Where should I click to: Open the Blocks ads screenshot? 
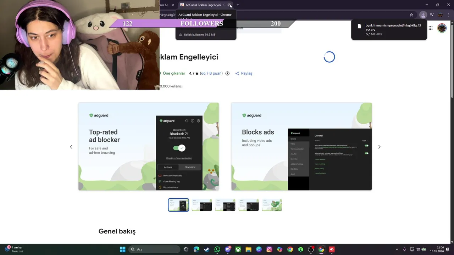(301, 147)
